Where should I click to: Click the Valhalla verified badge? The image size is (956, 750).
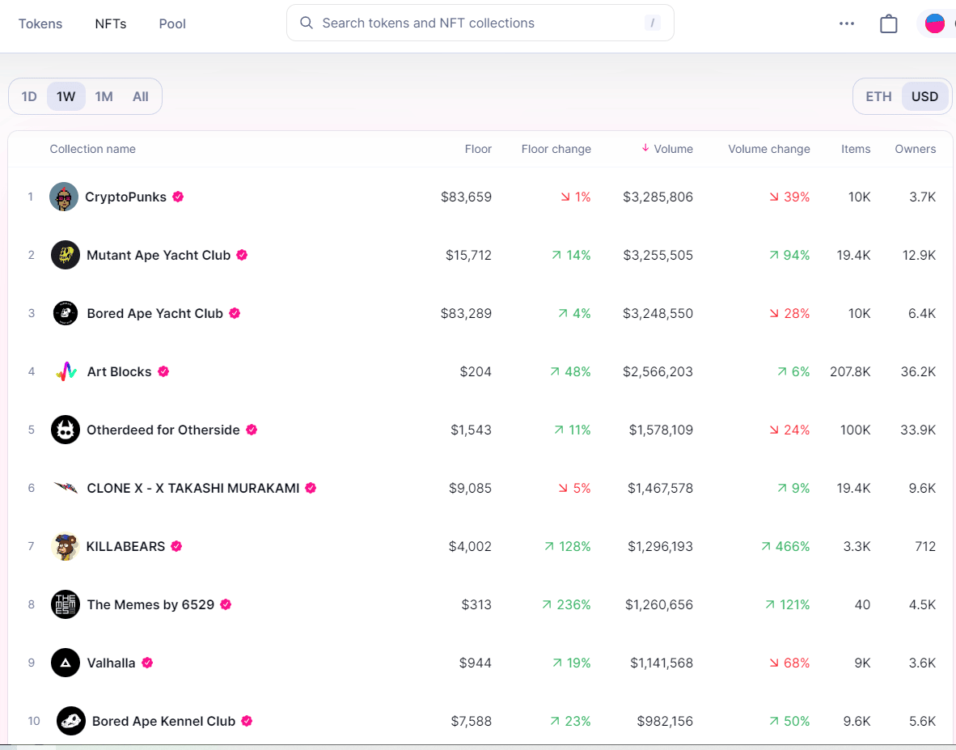point(147,663)
